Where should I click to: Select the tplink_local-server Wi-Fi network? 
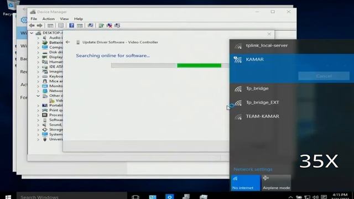coord(291,46)
